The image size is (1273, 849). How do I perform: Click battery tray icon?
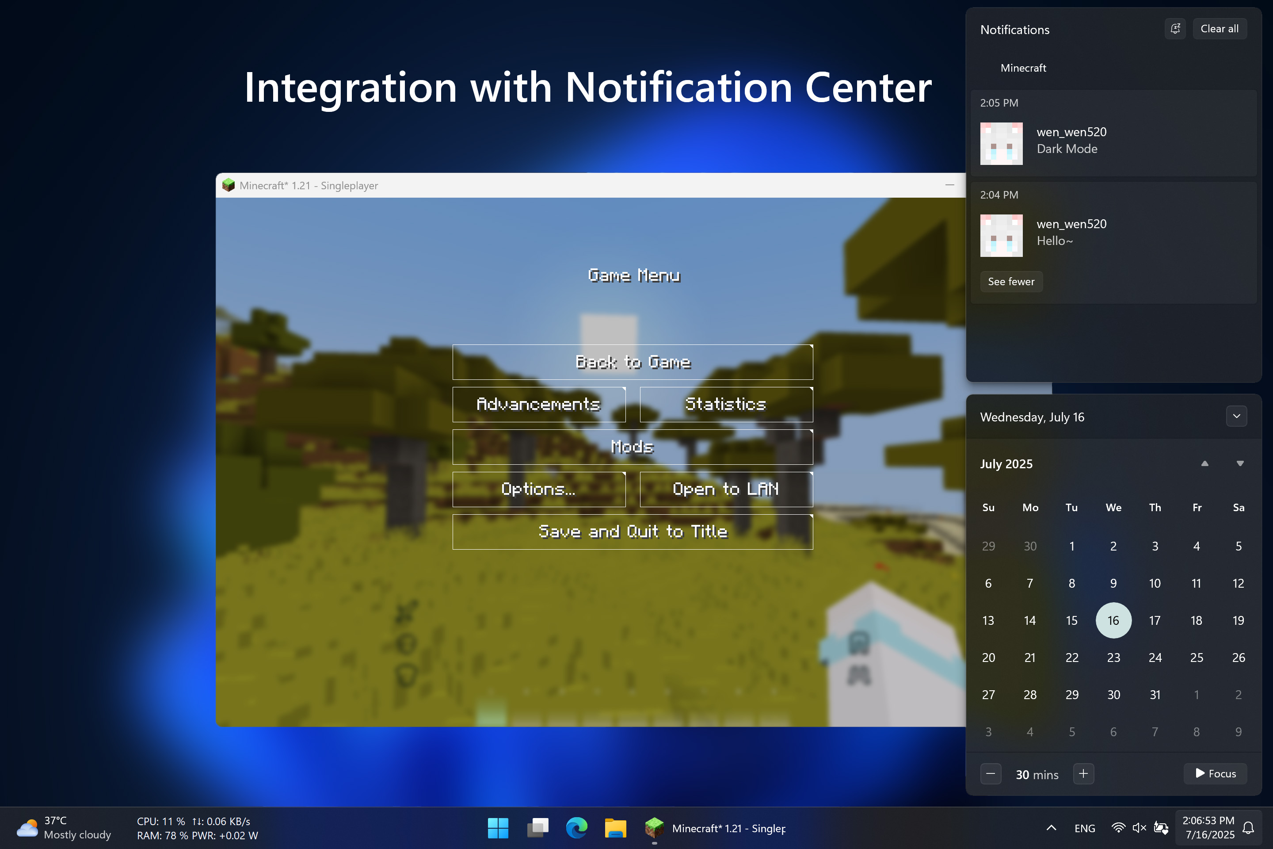point(1161,828)
